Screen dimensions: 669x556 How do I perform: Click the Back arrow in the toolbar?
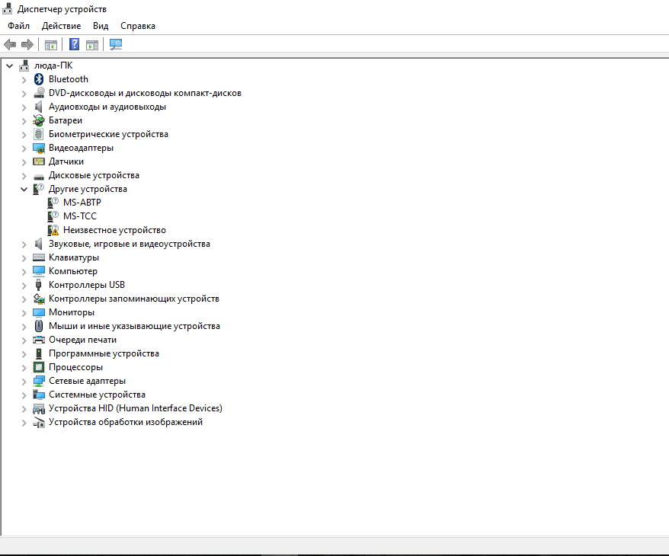[x=10, y=45]
